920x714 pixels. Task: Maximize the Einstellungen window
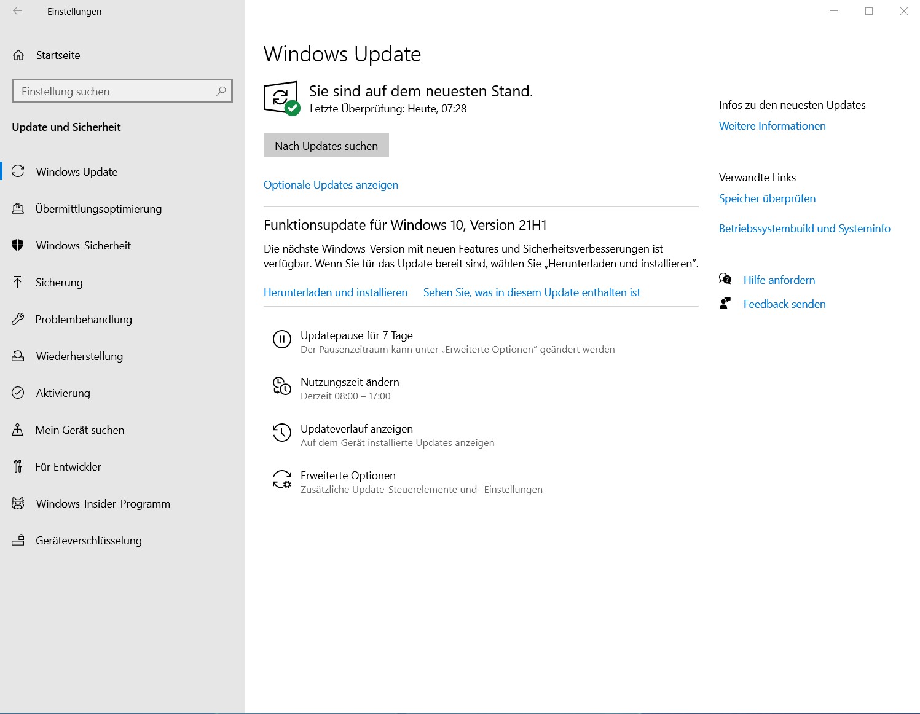point(869,11)
